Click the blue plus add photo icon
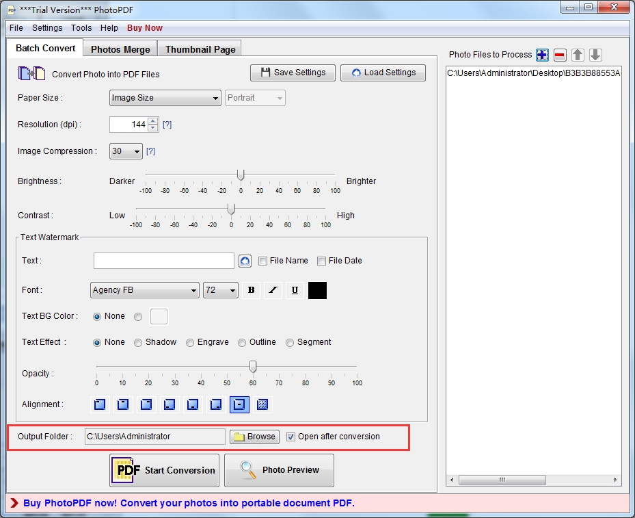 542,55
